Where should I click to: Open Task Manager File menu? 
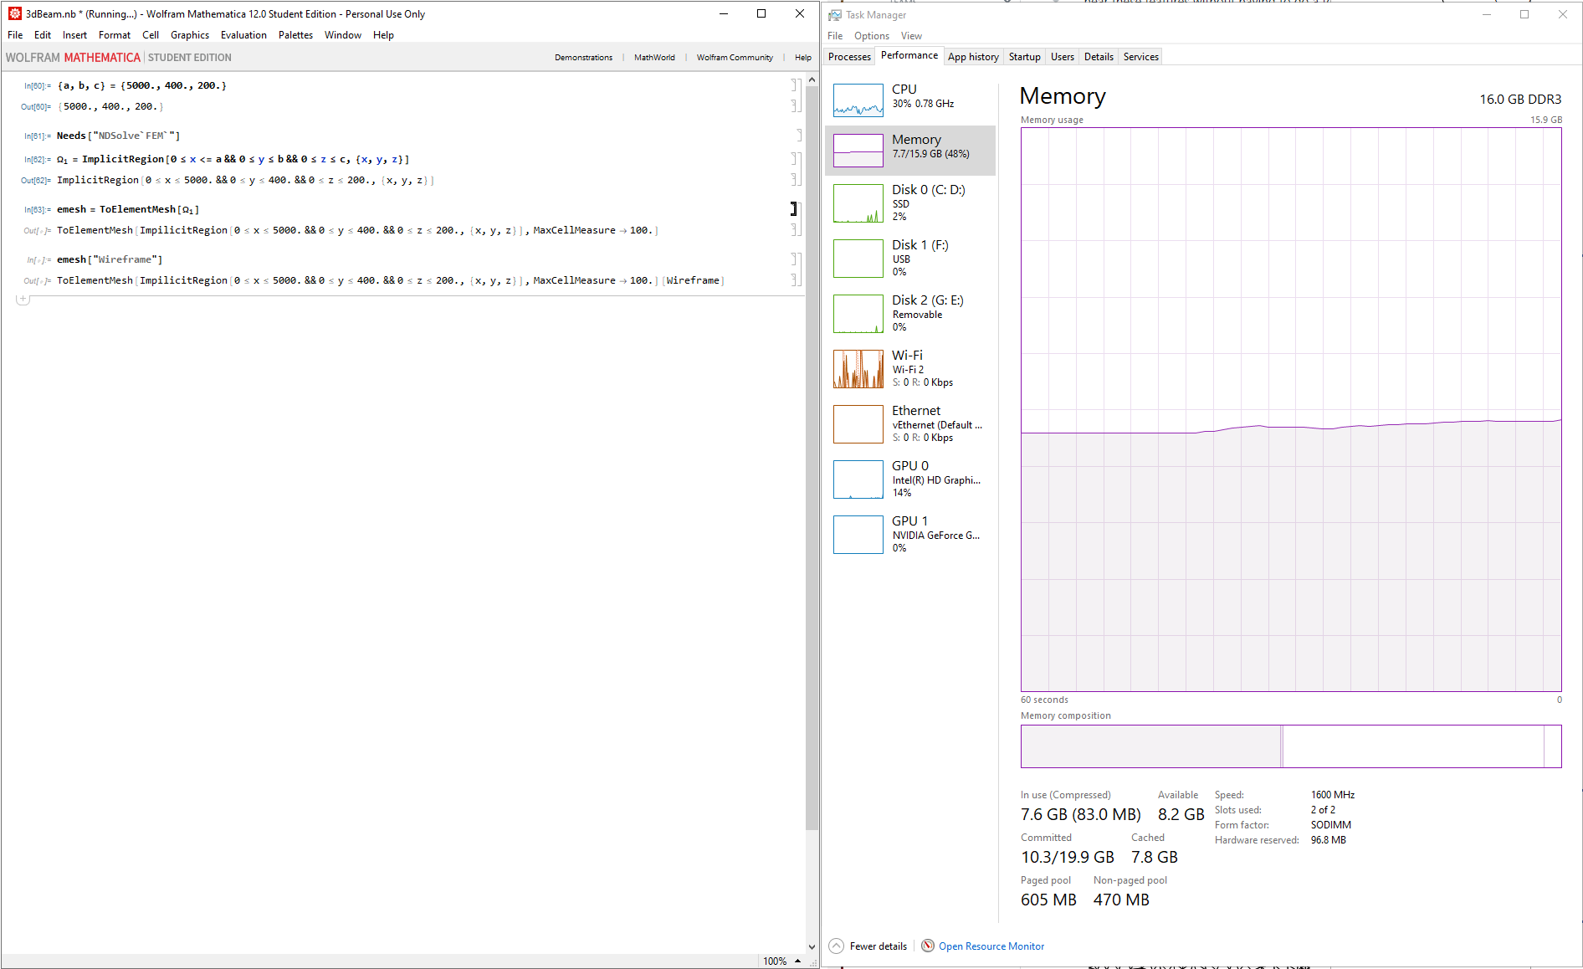coord(835,36)
